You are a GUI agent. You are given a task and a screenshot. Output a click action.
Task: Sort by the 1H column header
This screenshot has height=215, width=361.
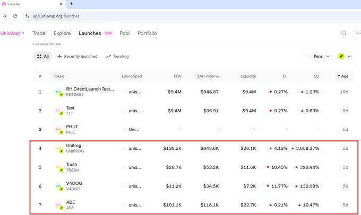tap(285, 76)
